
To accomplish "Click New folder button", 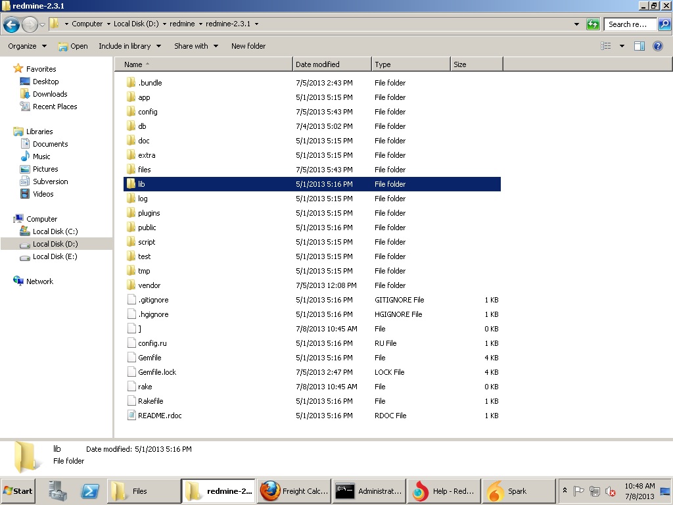I will (x=248, y=46).
